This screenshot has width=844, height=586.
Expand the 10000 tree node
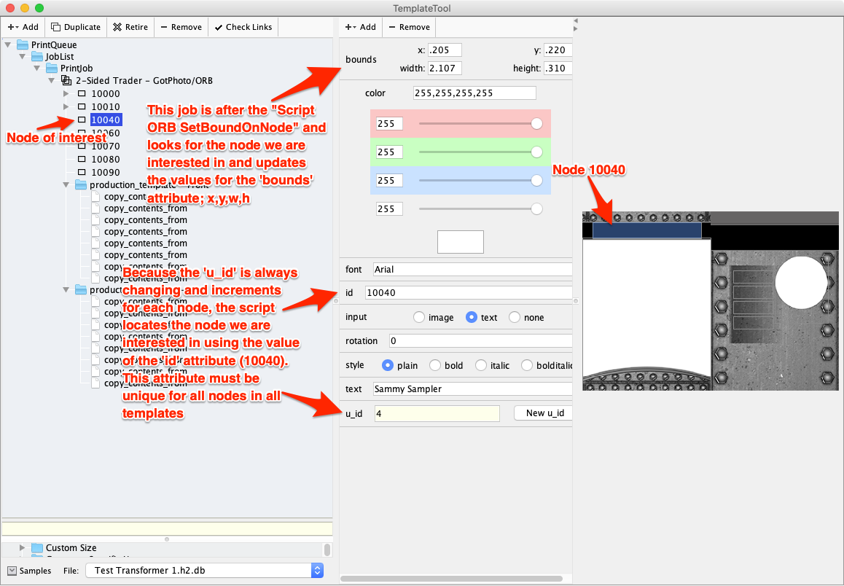(x=66, y=94)
